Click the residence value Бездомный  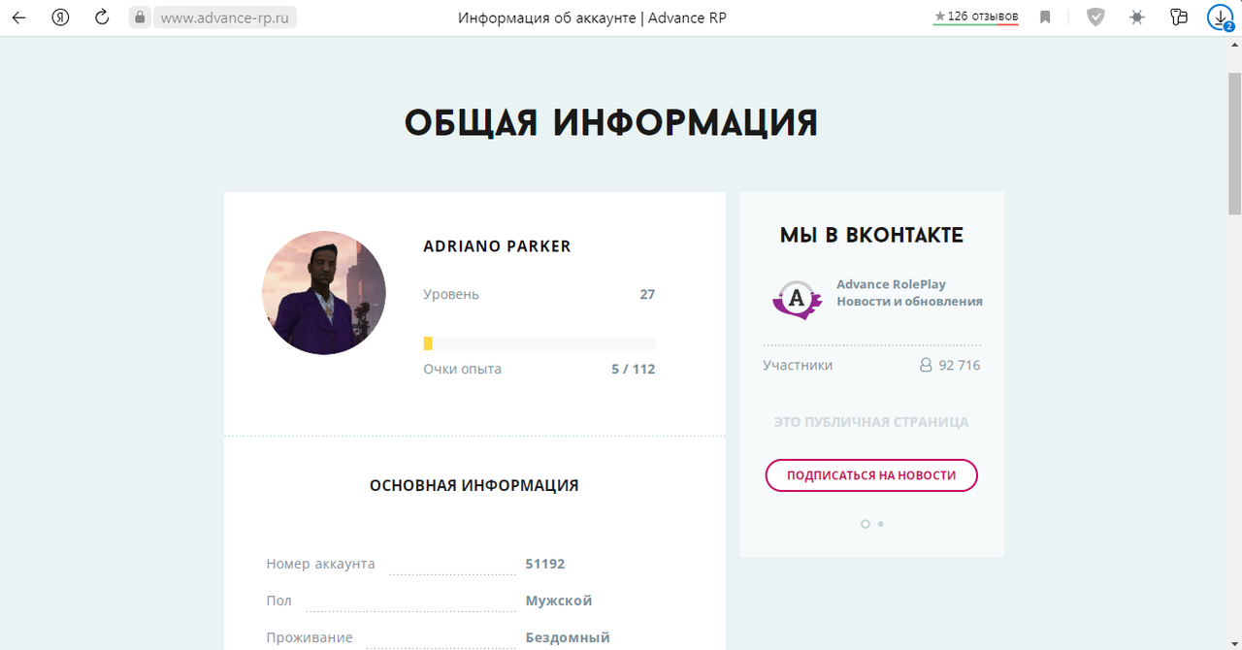point(568,637)
